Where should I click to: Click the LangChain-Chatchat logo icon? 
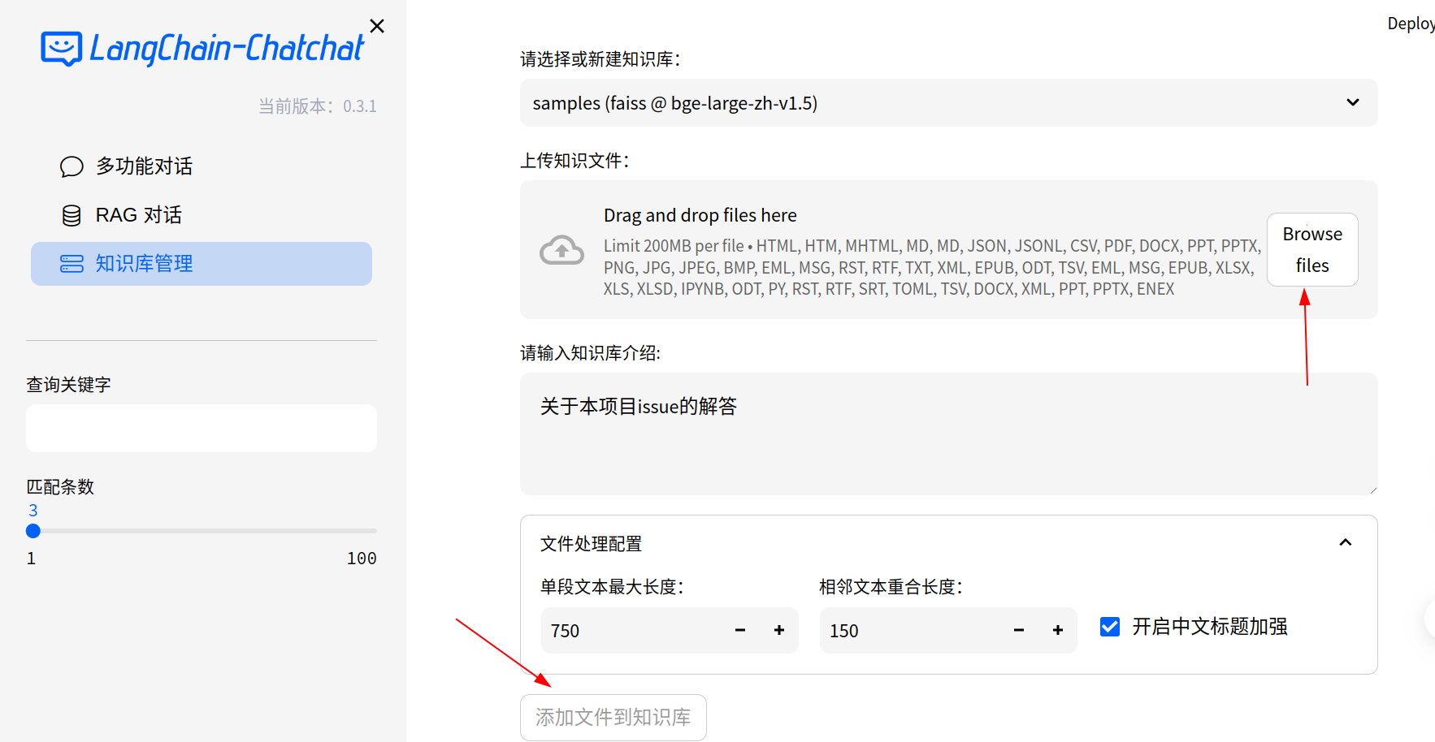point(62,49)
